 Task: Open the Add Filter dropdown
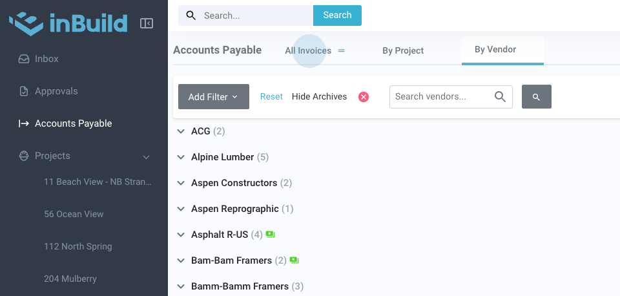coord(213,97)
